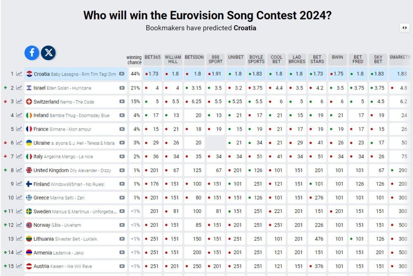The width and height of the screenshot is (413, 276).
Task: Share the odds page on X (Twitter)
Action: [48, 52]
